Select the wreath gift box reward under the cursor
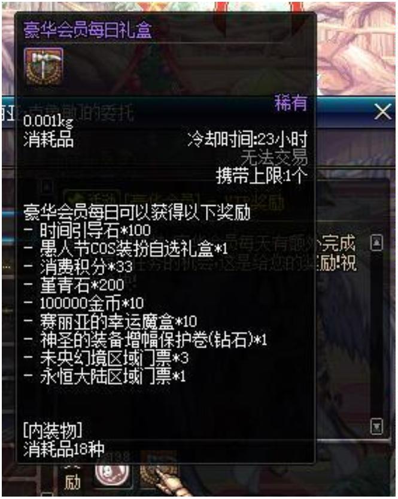Image resolution: width=398 pixels, height=499 pixels. pyautogui.click(x=158, y=473)
